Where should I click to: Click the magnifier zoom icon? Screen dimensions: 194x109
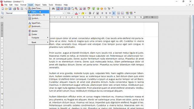pyautogui.click(x=73, y=9)
